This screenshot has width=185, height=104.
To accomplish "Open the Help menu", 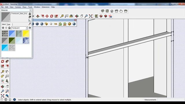I will pos(53,7).
